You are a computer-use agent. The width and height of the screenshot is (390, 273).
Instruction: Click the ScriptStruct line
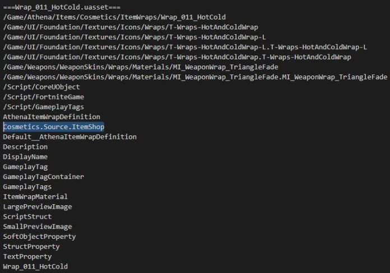tap(27, 216)
